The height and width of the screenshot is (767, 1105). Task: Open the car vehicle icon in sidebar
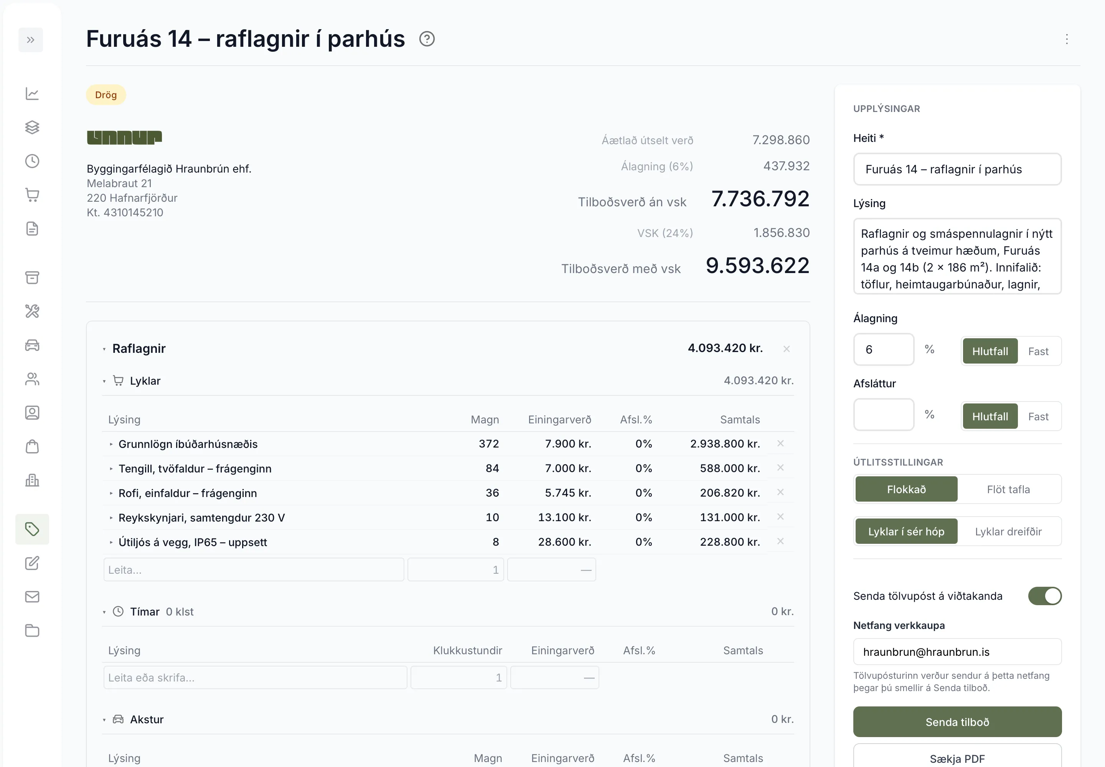click(32, 345)
